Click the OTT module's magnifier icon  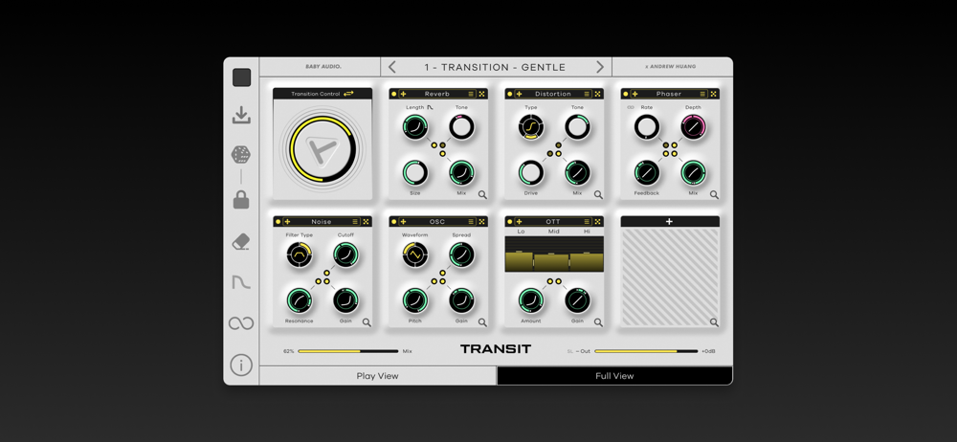coord(598,322)
